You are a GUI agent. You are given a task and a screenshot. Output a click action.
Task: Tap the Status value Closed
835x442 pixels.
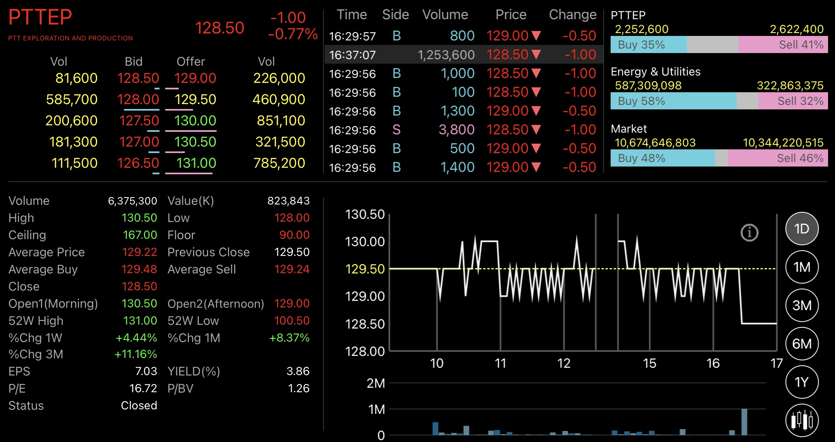pyautogui.click(x=139, y=406)
